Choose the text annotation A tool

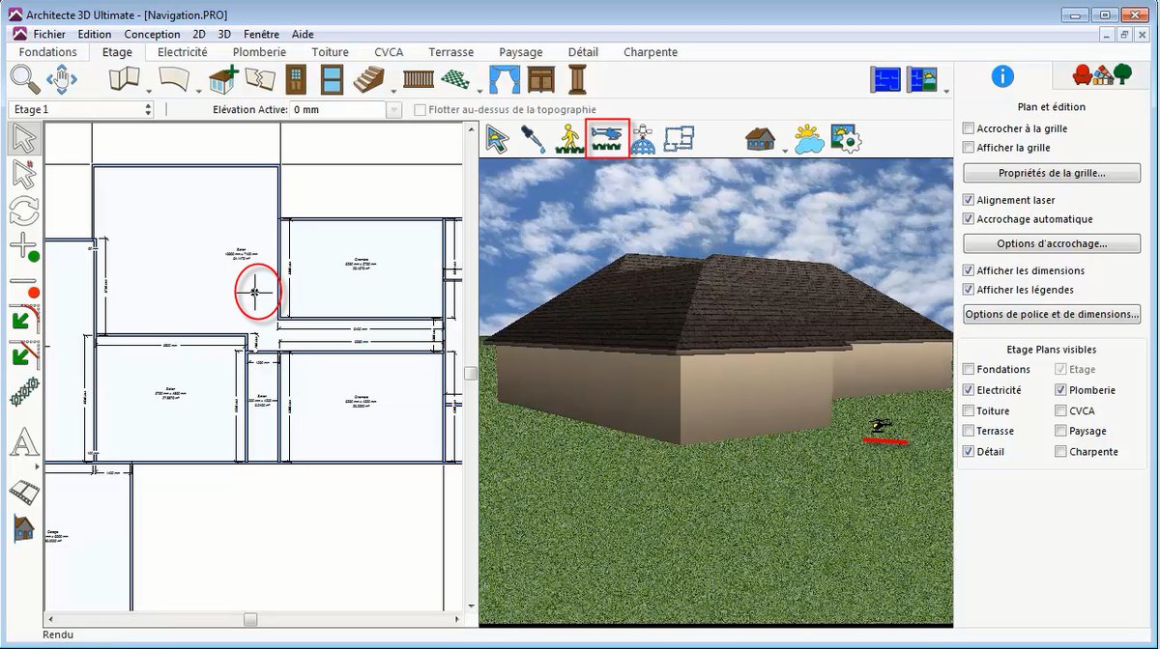click(x=24, y=444)
